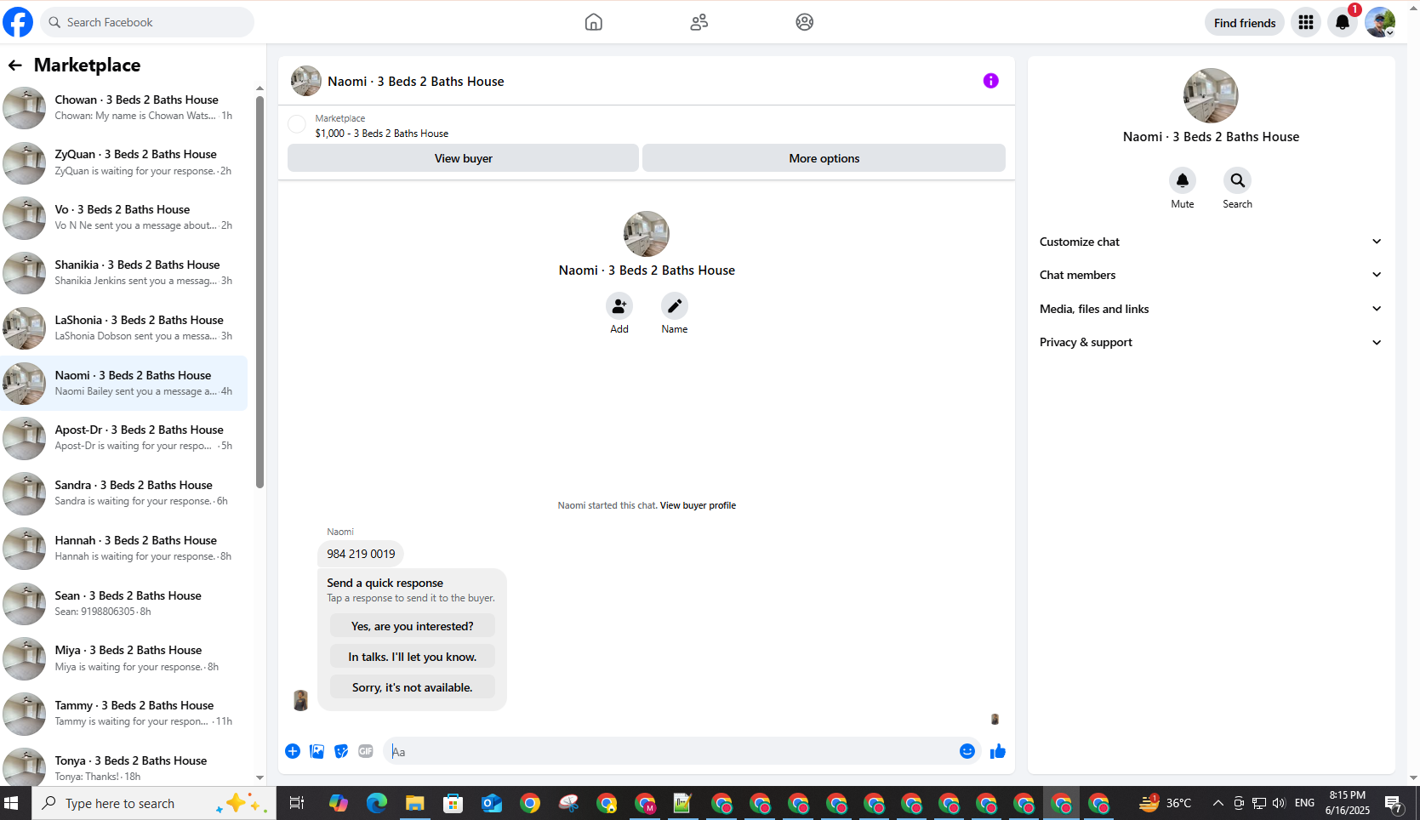Screen dimensions: 1420x820
Task: Open Tonya conversation
Action: [125, 768]
